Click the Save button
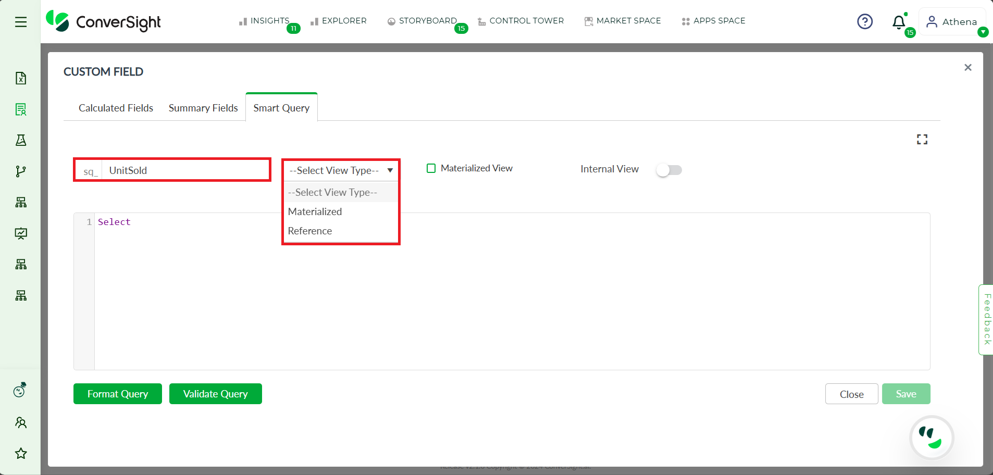The height and width of the screenshot is (475, 993). coord(906,394)
